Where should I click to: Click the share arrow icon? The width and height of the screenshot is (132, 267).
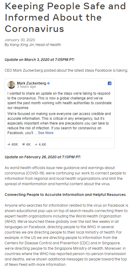[x=36, y=144]
